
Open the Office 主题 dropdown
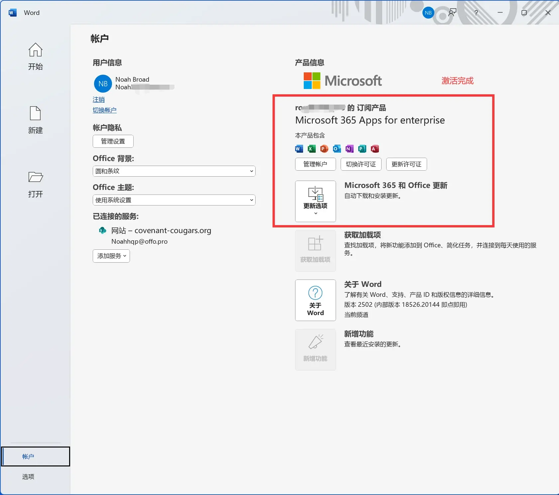click(x=174, y=200)
